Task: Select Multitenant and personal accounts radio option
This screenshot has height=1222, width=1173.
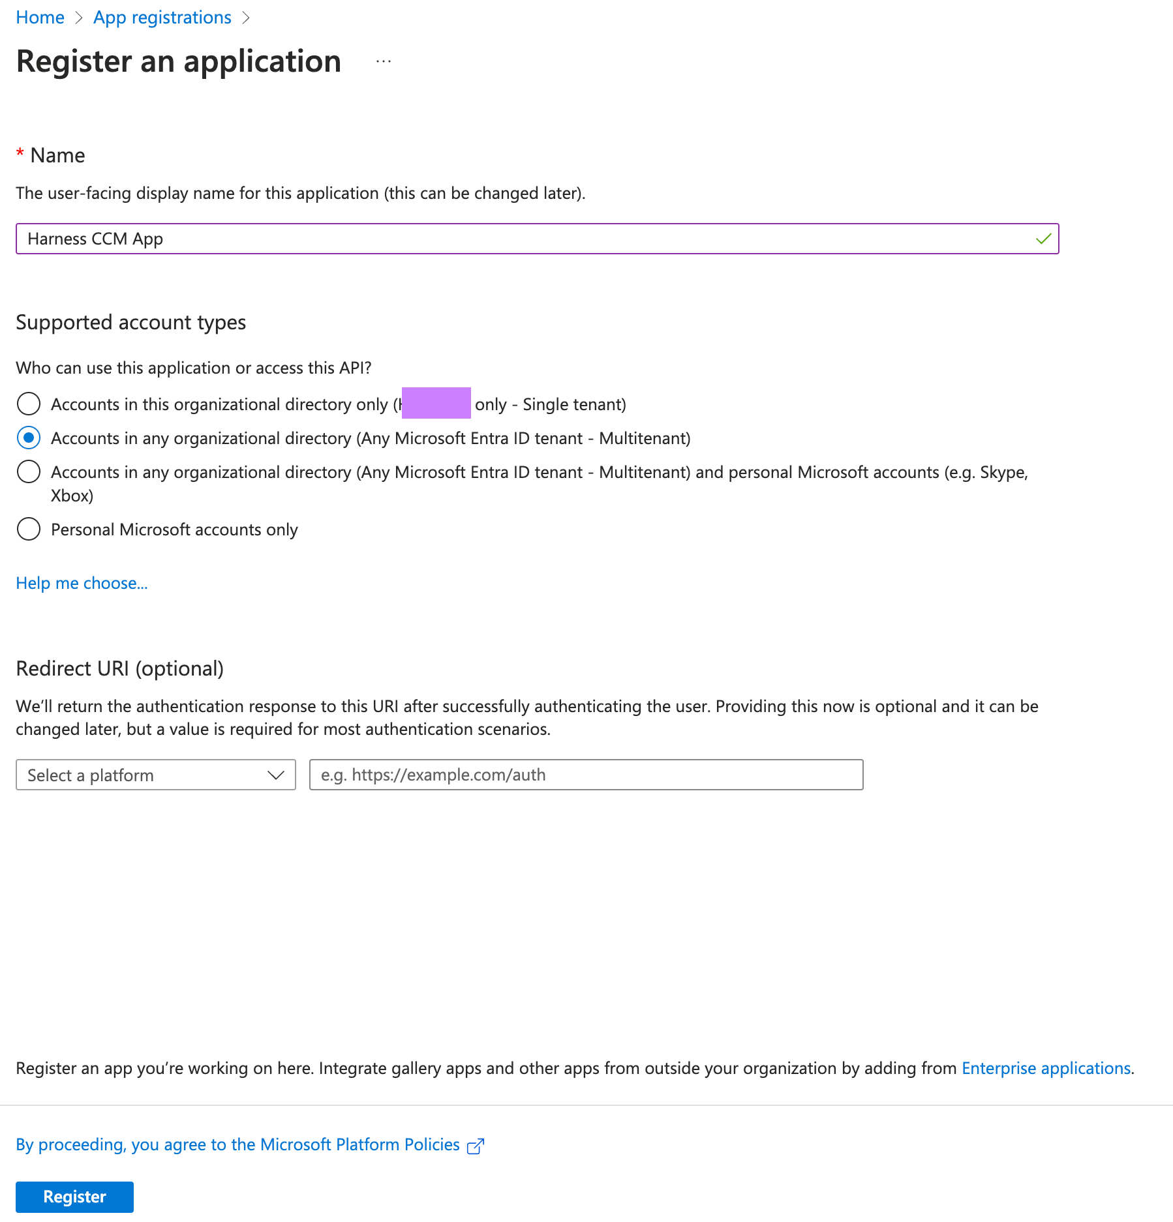Action: coord(29,471)
